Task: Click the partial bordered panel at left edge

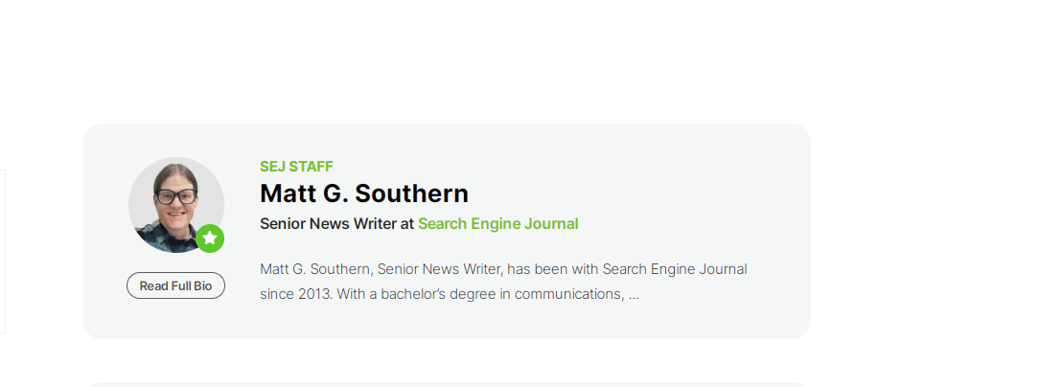Action: [3, 251]
